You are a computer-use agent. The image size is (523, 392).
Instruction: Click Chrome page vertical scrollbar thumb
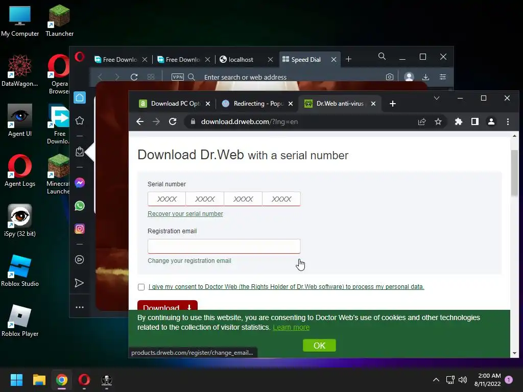point(514,174)
